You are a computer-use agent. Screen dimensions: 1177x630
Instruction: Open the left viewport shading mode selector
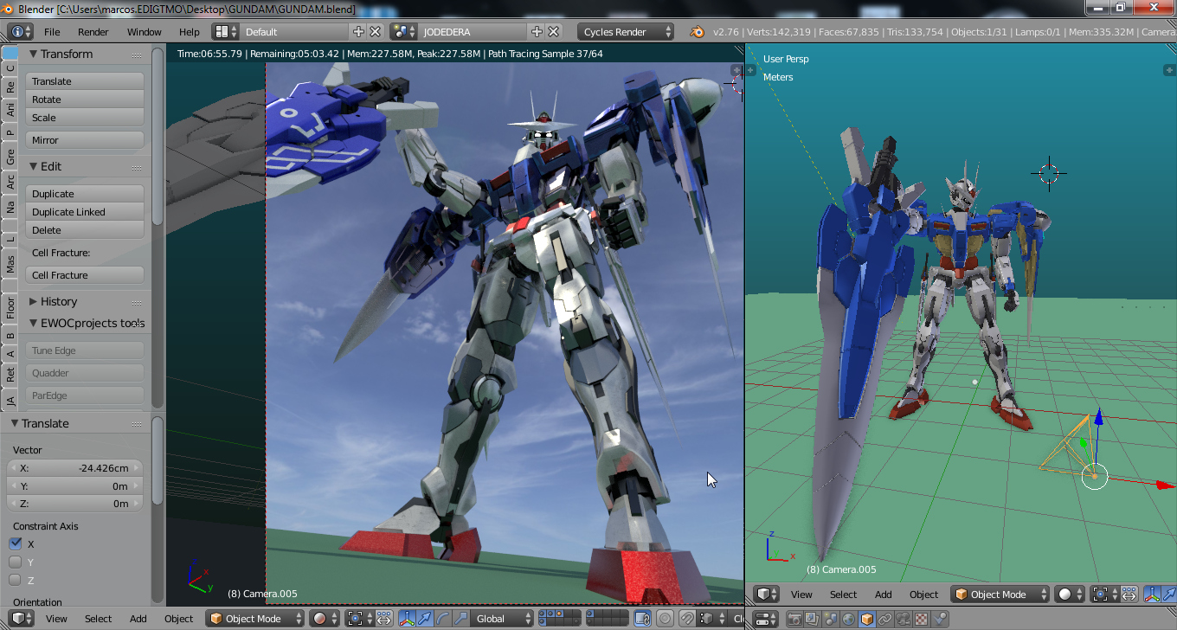pos(325,619)
